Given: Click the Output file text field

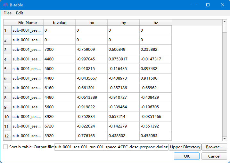Looking at the screenshot, I should (111, 147).
